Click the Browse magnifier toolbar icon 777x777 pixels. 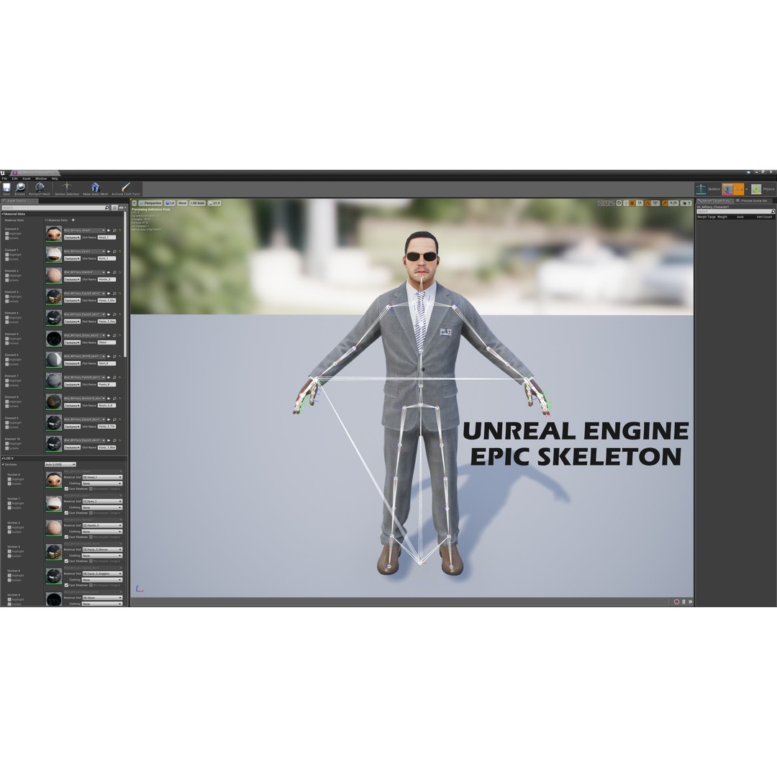[20, 188]
